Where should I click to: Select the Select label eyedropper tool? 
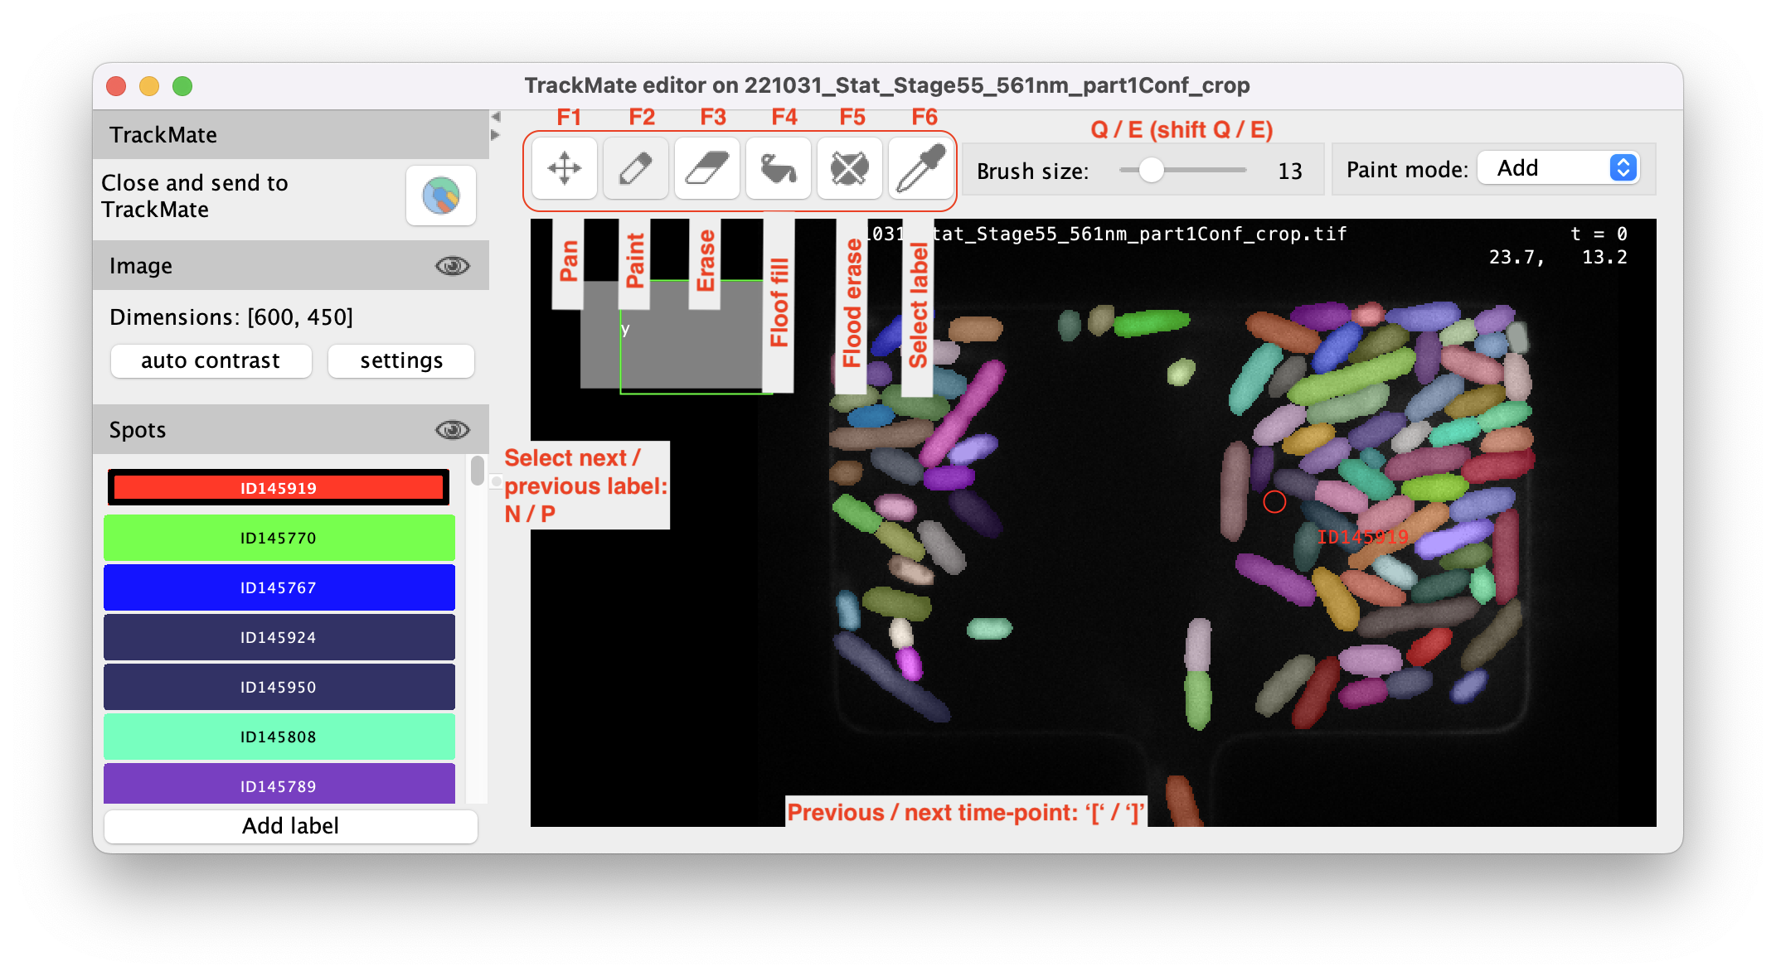(x=920, y=168)
